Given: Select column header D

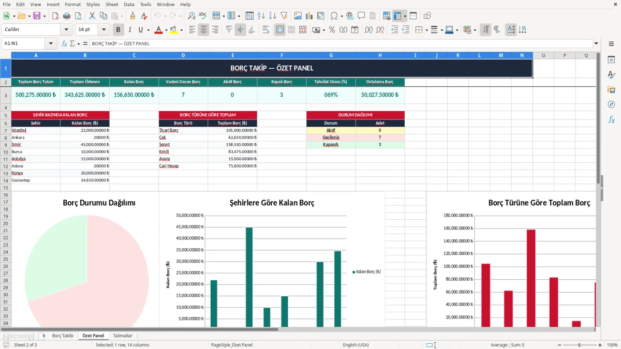Looking at the screenshot, I should [183, 55].
